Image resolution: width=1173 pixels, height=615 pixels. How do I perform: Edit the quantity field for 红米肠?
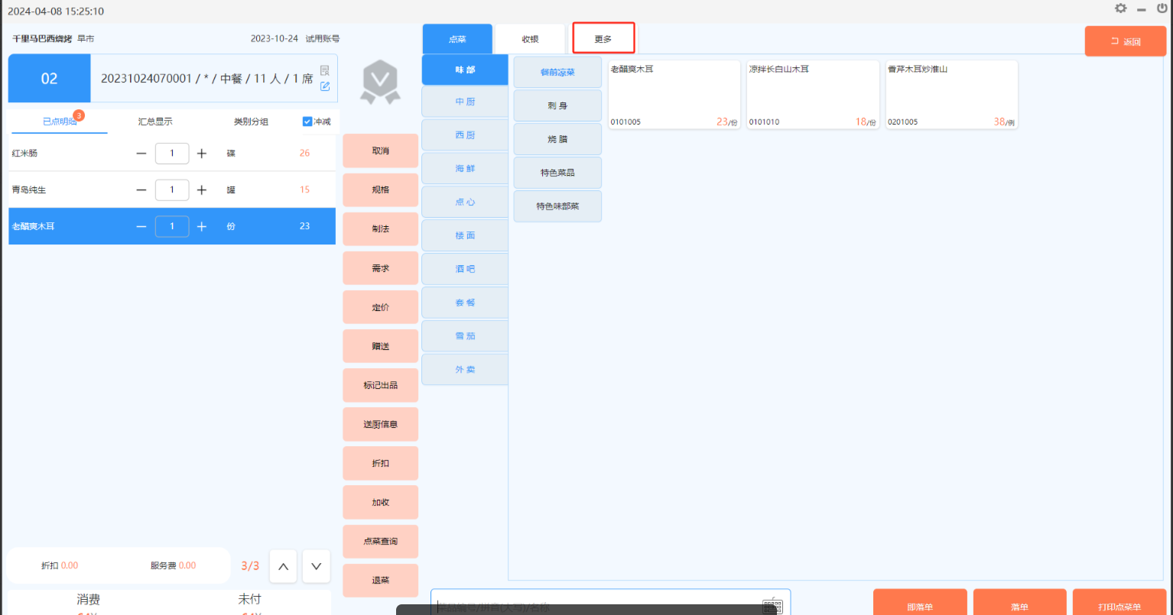172,154
